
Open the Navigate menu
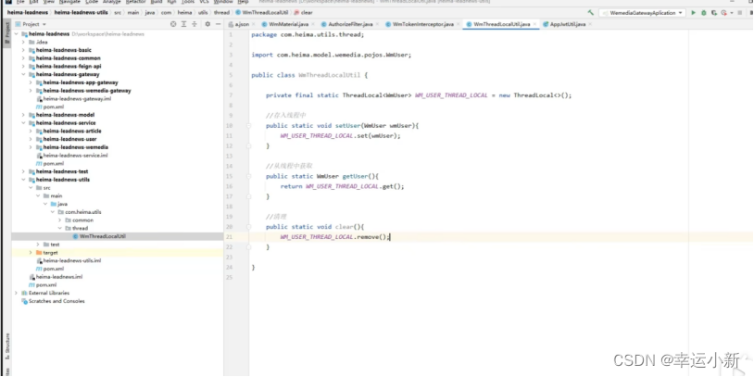(x=69, y=2)
